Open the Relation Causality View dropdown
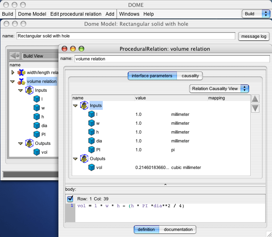 click(219, 89)
